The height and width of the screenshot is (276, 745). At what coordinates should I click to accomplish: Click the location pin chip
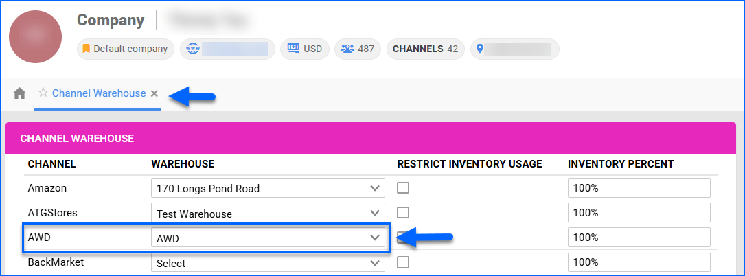pyautogui.click(x=514, y=49)
